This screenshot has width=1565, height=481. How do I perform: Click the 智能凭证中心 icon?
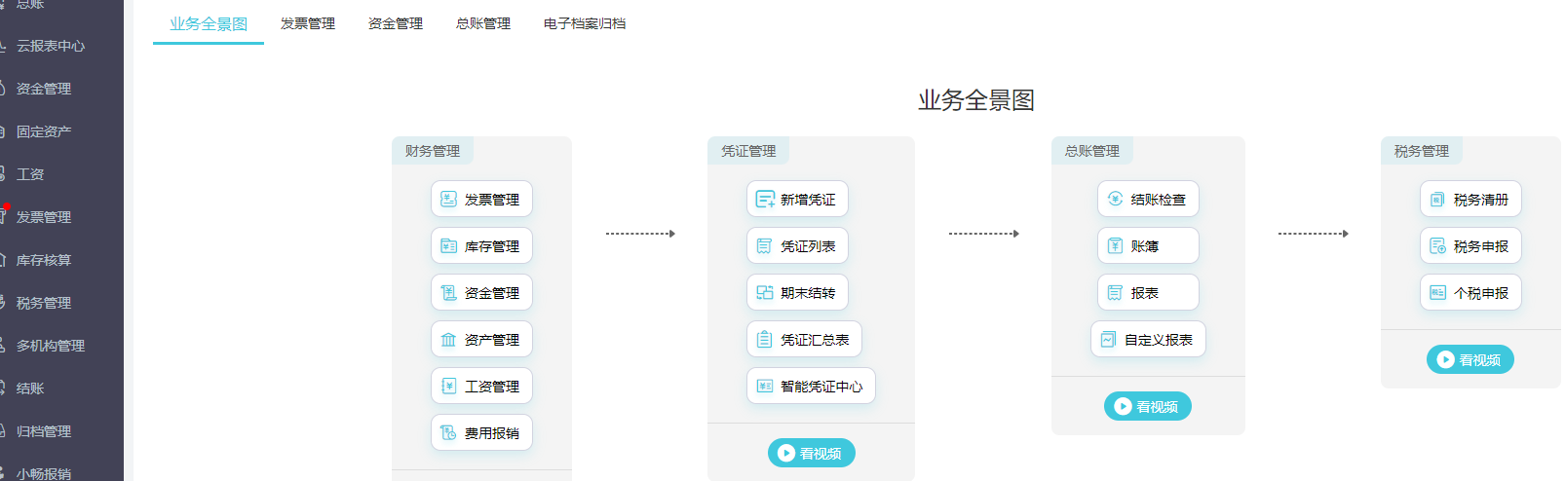click(765, 387)
